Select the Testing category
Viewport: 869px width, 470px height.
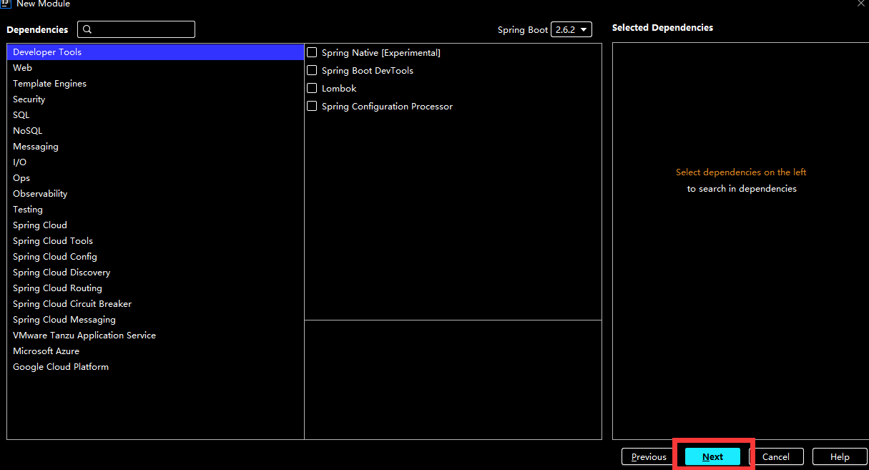pyautogui.click(x=155, y=210)
